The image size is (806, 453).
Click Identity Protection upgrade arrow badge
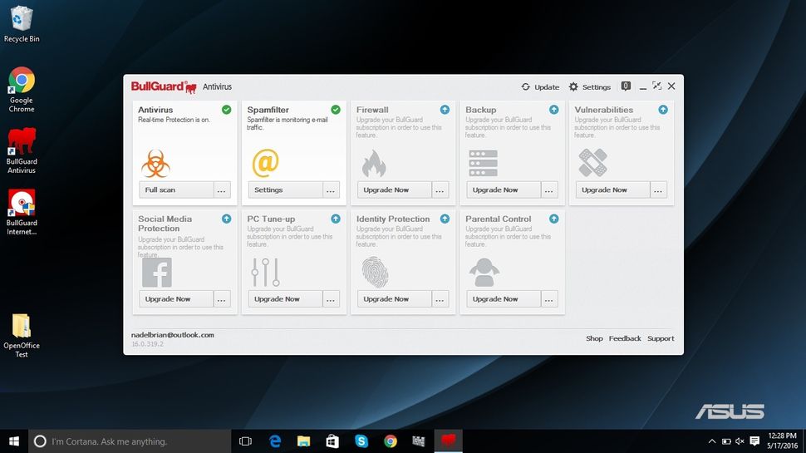pyautogui.click(x=445, y=219)
